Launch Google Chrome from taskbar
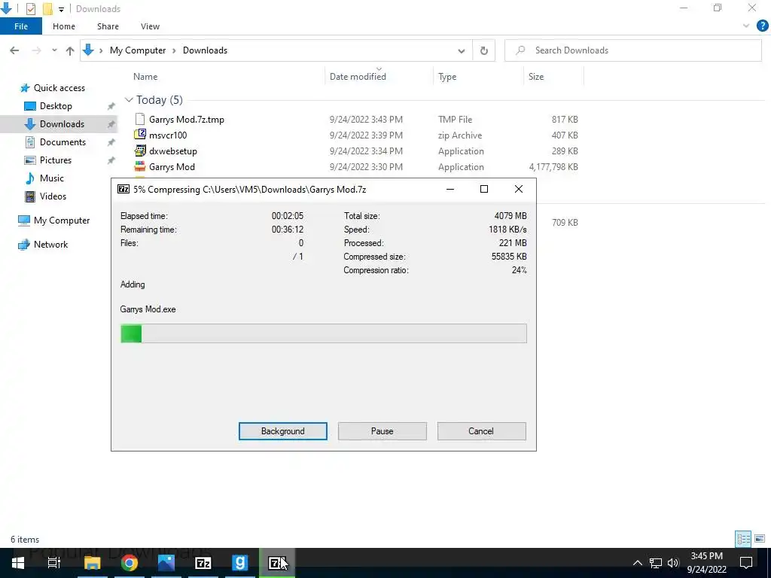Viewport: 771px width, 578px height. point(130,563)
